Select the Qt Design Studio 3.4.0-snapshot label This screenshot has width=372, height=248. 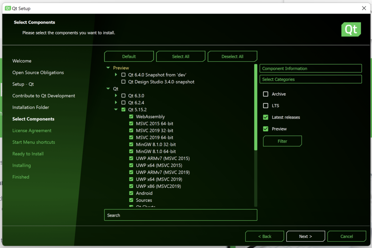click(161, 82)
